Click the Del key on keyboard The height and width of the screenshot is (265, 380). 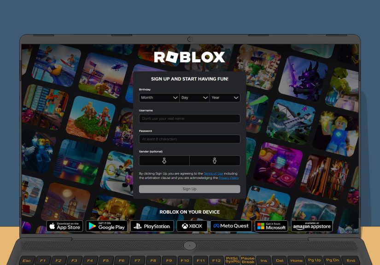(x=280, y=261)
